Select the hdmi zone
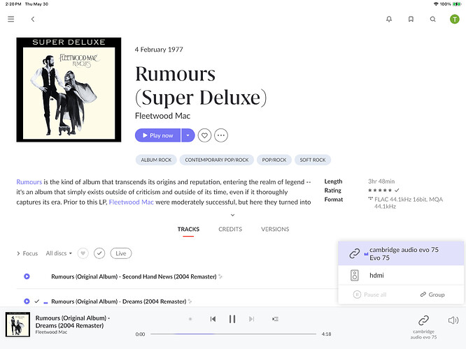466x349 pixels. coord(401,275)
